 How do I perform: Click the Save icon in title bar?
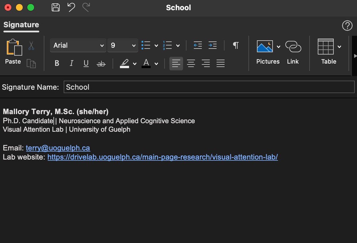coord(56,7)
